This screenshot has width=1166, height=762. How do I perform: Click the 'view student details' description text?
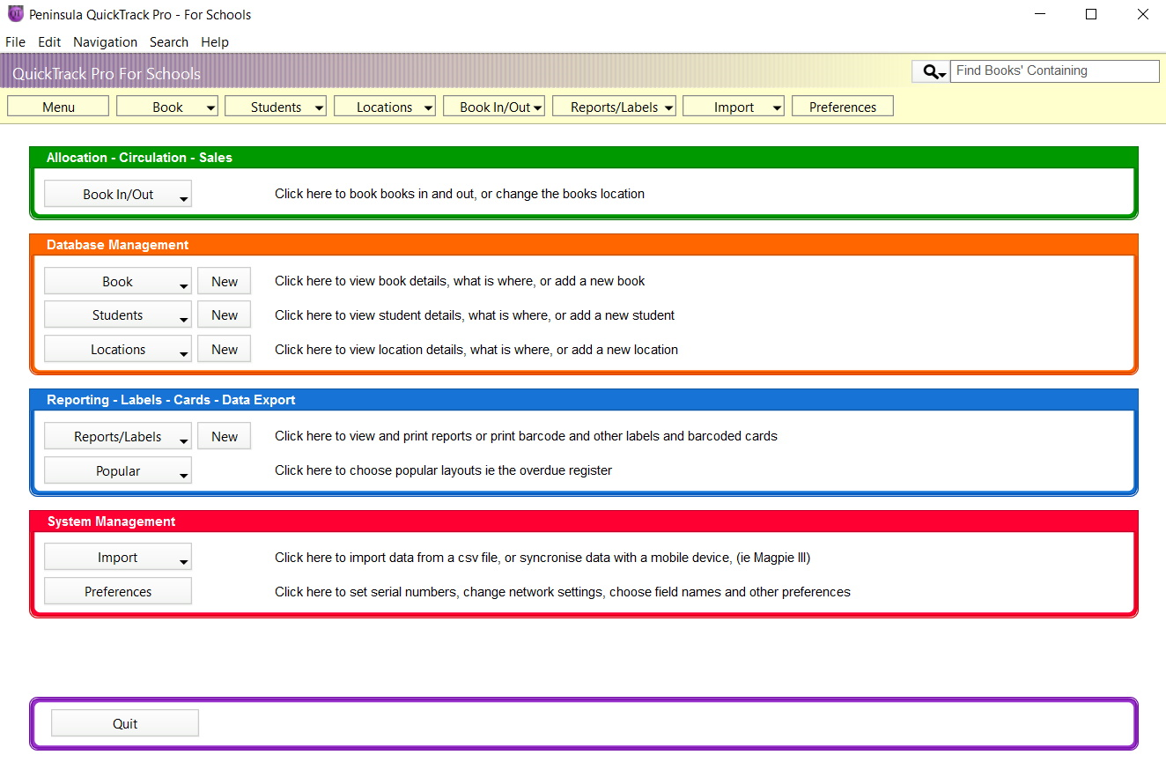coord(475,315)
